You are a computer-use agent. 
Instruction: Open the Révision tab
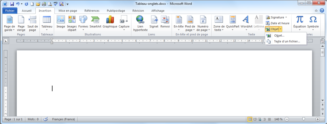click(x=138, y=11)
